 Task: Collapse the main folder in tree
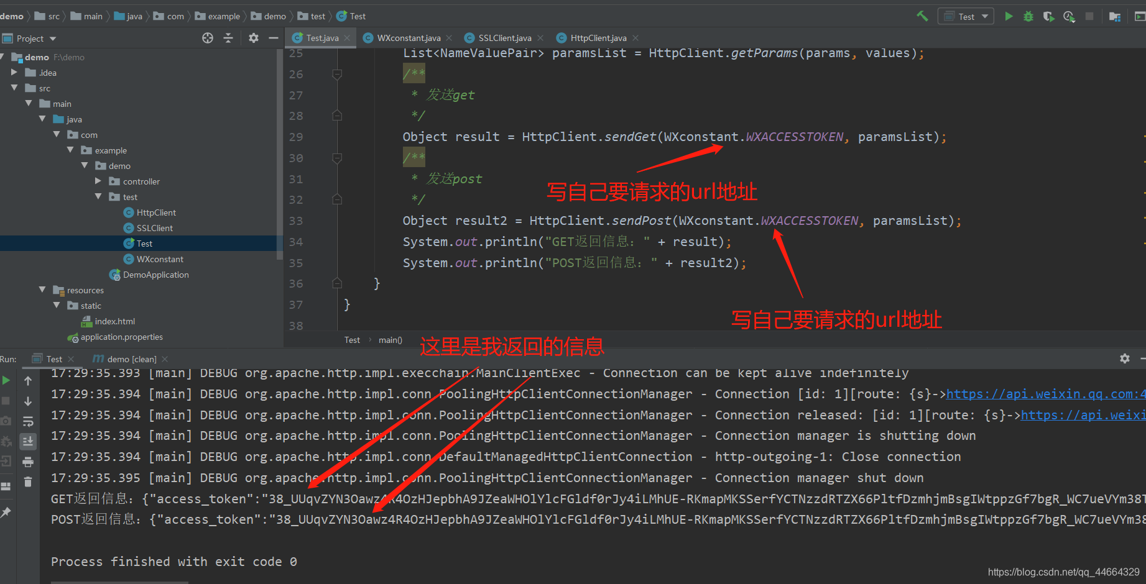(x=29, y=103)
